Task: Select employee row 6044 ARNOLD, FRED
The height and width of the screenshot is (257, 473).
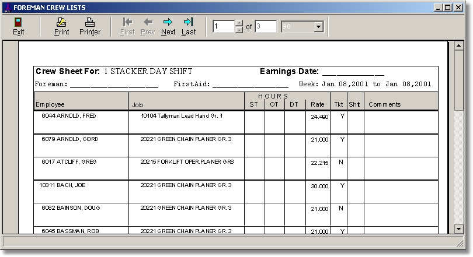Action: coord(69,116)
